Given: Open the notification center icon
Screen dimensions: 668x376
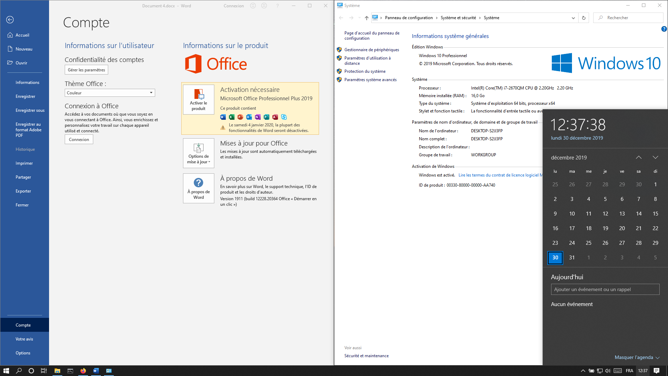Looking at the screenshot, I should (657, 371).
